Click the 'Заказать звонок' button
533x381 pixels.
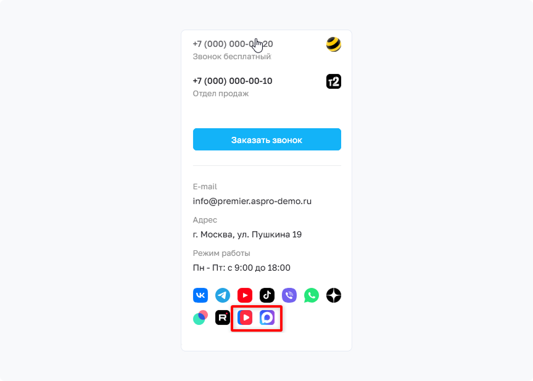coord(267,139)
